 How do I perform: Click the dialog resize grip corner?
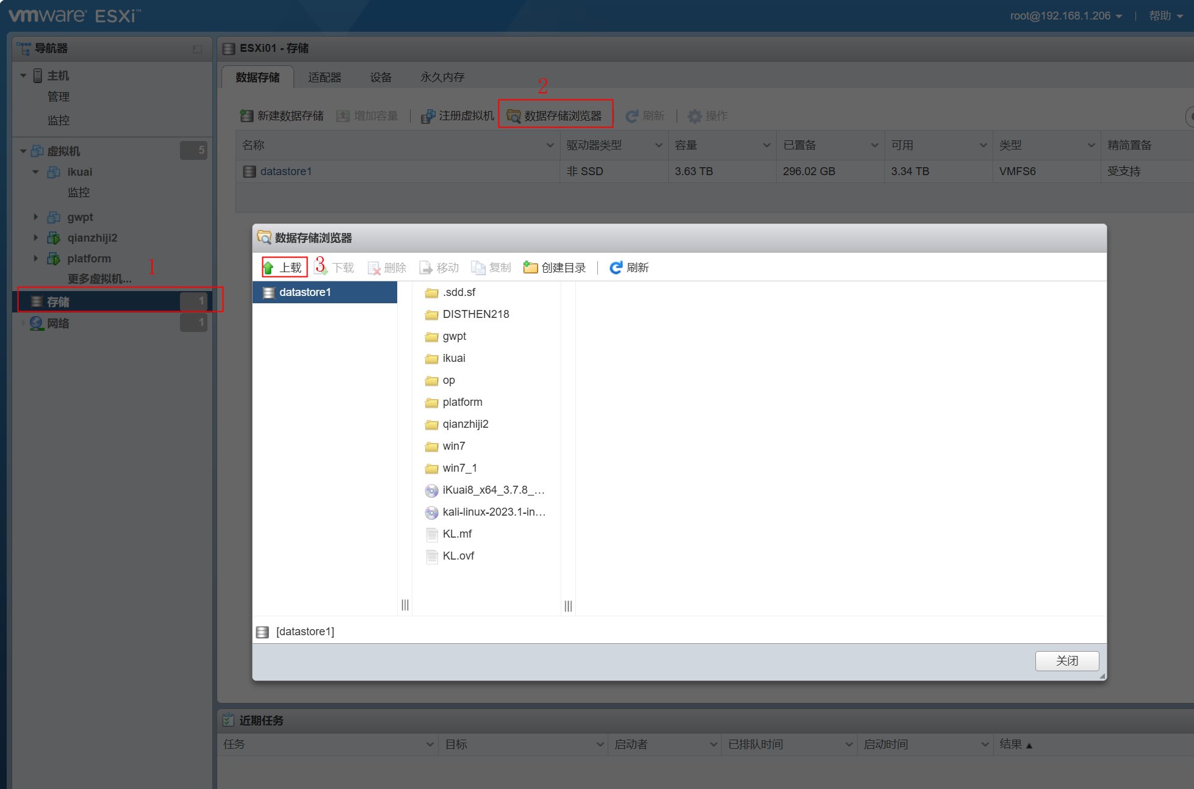pos(1102,676)
